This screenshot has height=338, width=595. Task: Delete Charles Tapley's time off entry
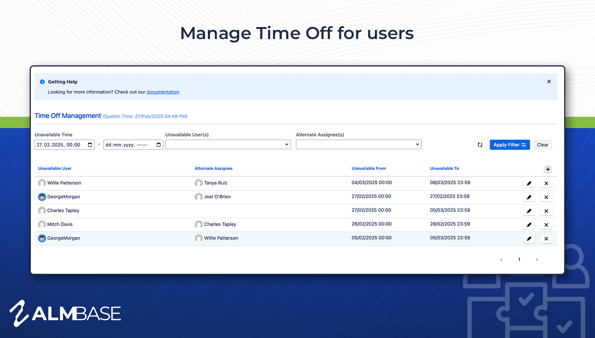pyautogui.click(x=546, y=211)
